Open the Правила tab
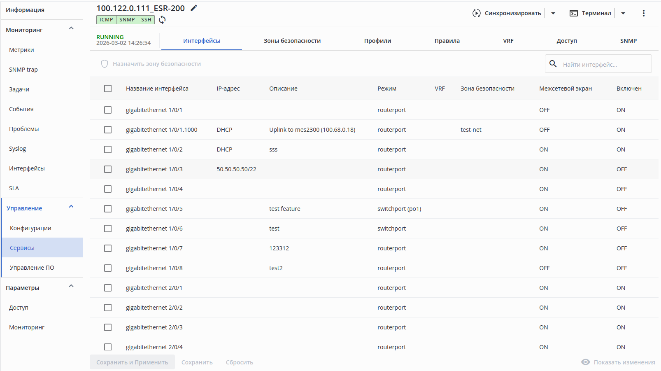 447,41
